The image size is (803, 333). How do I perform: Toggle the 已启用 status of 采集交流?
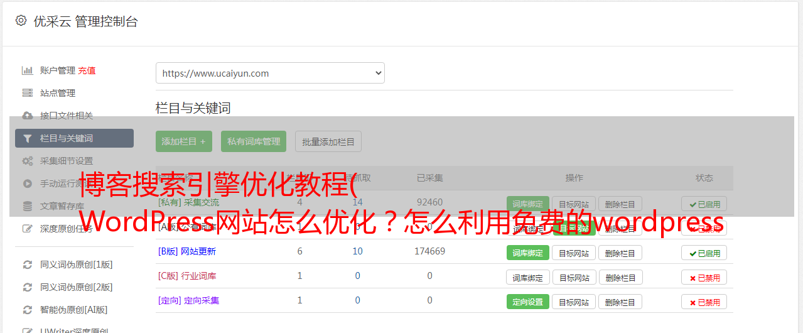(x=704, y=204)
